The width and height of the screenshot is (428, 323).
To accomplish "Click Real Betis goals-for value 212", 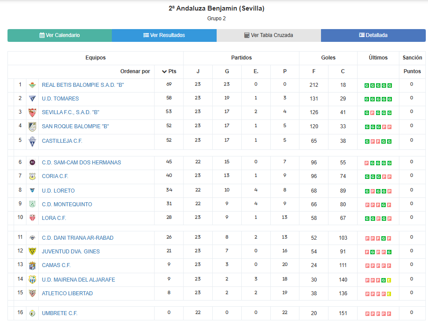I will point(314,85).
